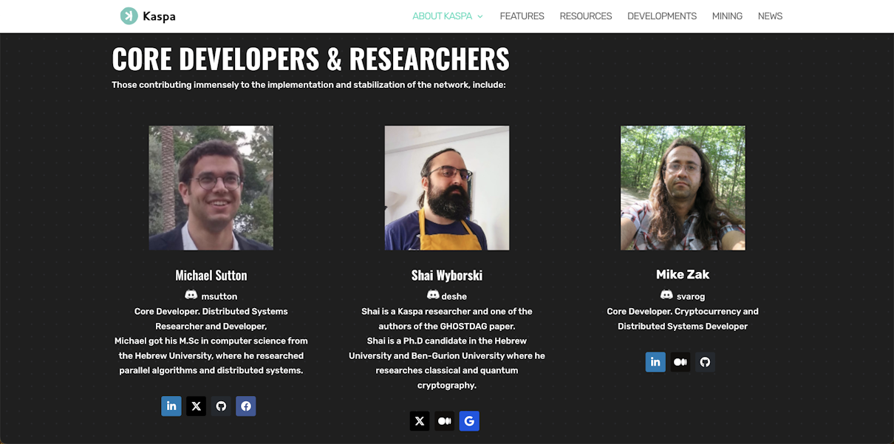
Task: Click Michael Sutton's profile photo
Action: [x=211, y=188]
